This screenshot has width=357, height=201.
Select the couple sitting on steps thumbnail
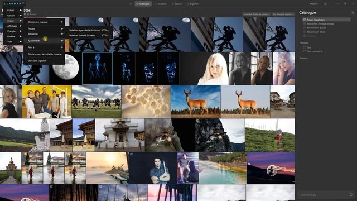pyautogui.click(x=188, y=168)
